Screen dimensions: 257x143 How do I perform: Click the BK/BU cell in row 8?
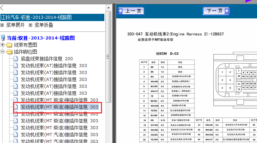(154, 101)
